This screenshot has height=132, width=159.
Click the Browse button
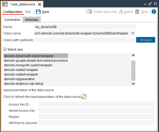coord(145,40)
